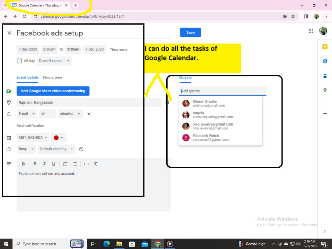The image size is (332, 249).
Task: Select biko.jewelry@gmail.com guest suggestion
Action: pyautogui.click(x=221, y=126)
